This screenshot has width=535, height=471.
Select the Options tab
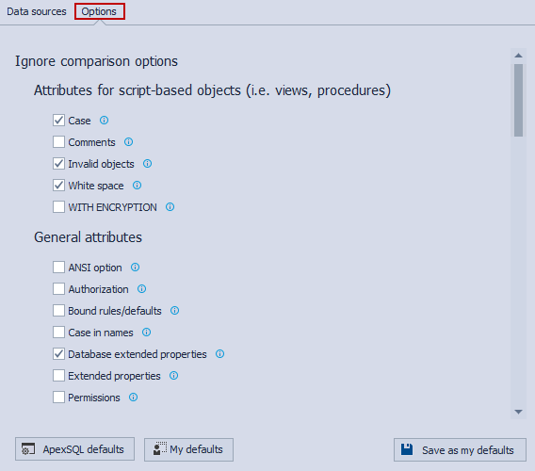[x=99, y=11]
